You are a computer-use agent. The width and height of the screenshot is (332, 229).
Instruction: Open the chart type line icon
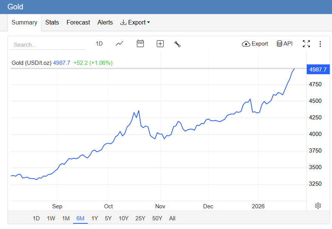(119, 44)
